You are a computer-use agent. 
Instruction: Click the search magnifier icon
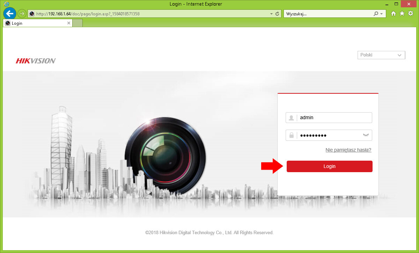click(x=376, y=14)
